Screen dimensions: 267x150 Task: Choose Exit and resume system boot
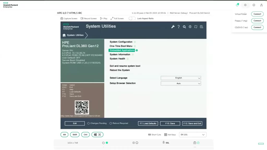[x=125, y=66]
